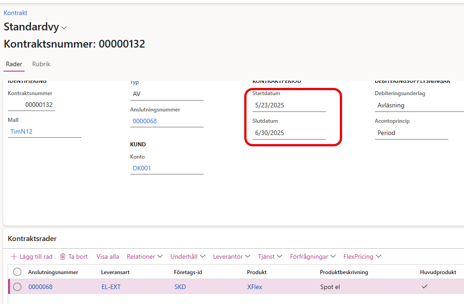Select the row radio button for 0000068
Viewport: 464px width, 304px height.
pyautogui.click(x=17, y=286)
